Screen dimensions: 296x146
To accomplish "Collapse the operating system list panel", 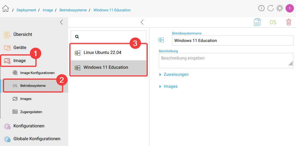I will click(142, 22).
